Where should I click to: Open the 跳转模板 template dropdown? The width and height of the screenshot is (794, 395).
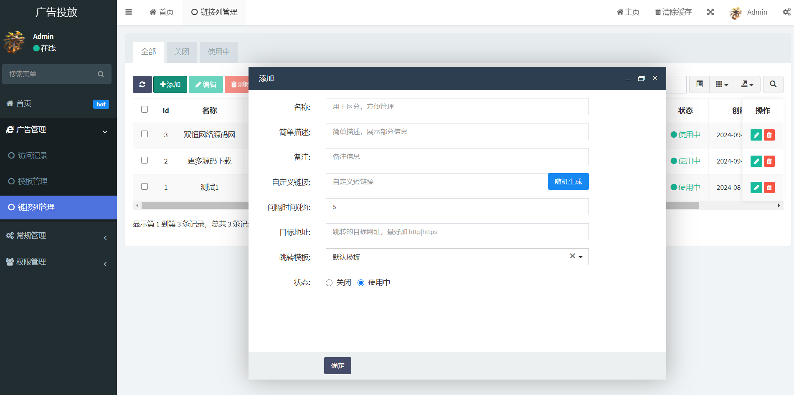pyautogui.click(x=457, y=257)
